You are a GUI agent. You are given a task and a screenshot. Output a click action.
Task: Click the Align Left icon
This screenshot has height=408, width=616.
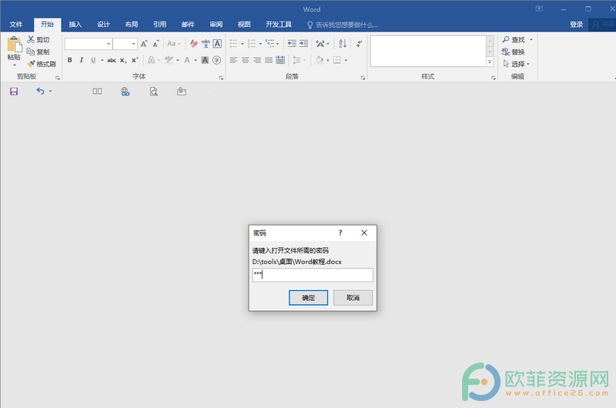pos(233,60)
